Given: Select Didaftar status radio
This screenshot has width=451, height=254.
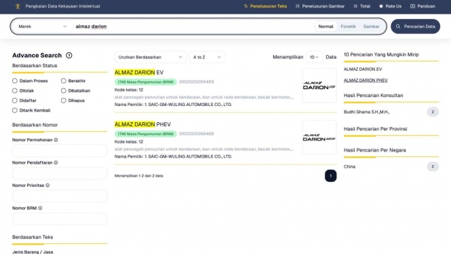Looking at the screenshot, I should (15, 101).
